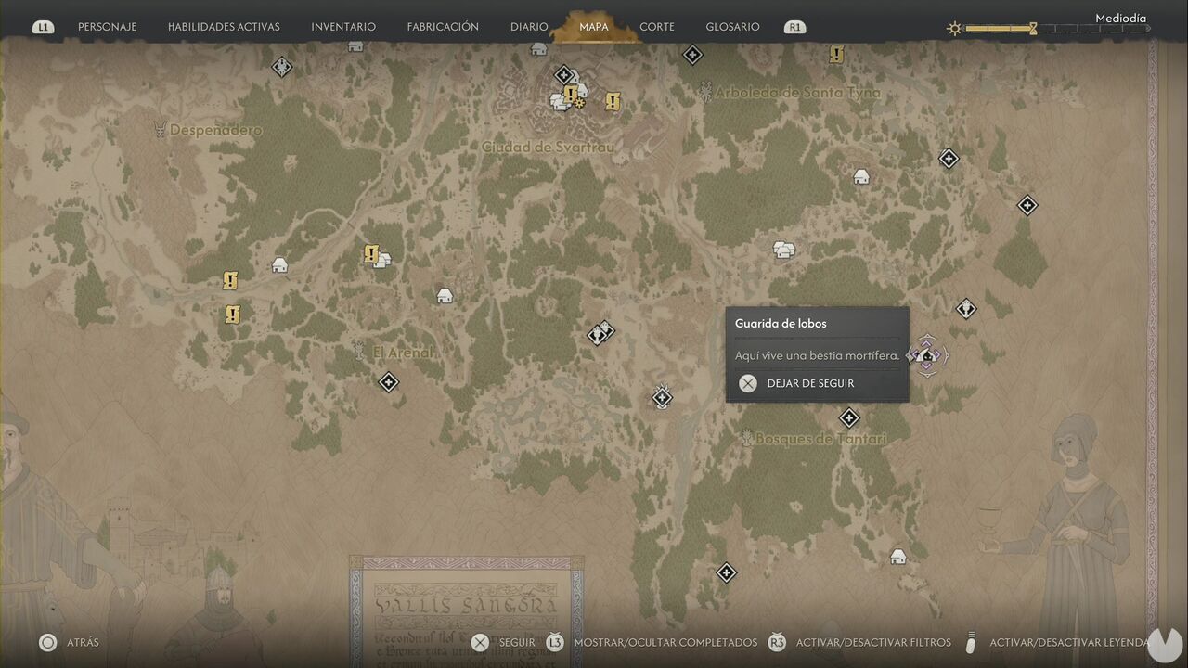Click the Arboleda de Santa Tyna label
1188x668 pixels.
[x=797, y=93]
